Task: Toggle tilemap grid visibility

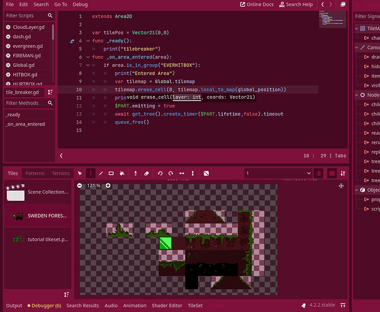Action: pyautogui.click(x=332, y=173)
